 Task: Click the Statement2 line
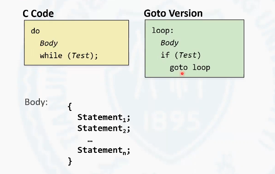pos(104,128)
